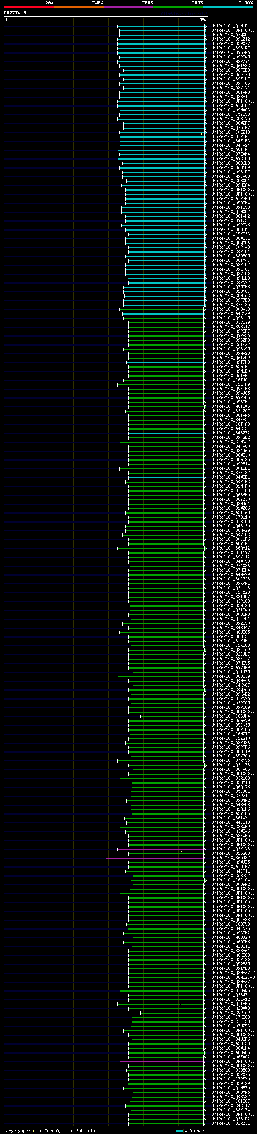Open the UniRef100_Q9LZI2 hit label
The image size is (257, 1134).
point(230,39)
